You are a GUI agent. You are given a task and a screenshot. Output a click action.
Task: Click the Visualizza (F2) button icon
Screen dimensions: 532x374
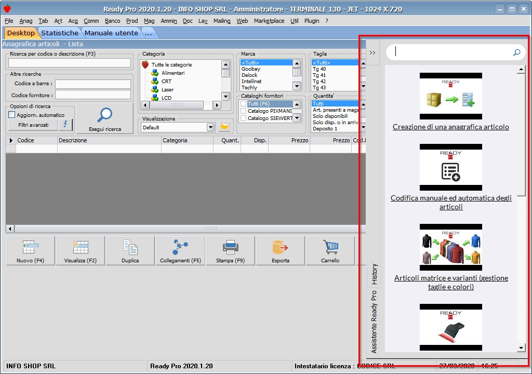[x=81, y=247]
